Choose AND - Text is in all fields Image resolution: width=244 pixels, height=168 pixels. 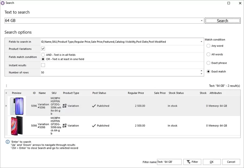(43, 55)
